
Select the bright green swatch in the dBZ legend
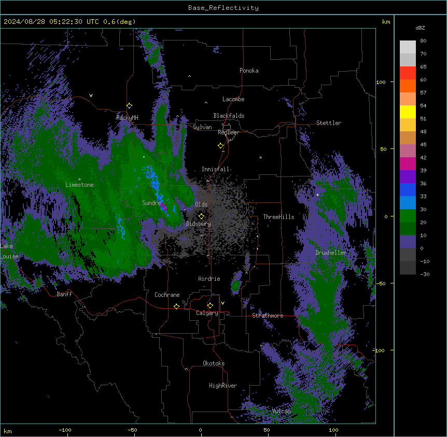(408, 216)
